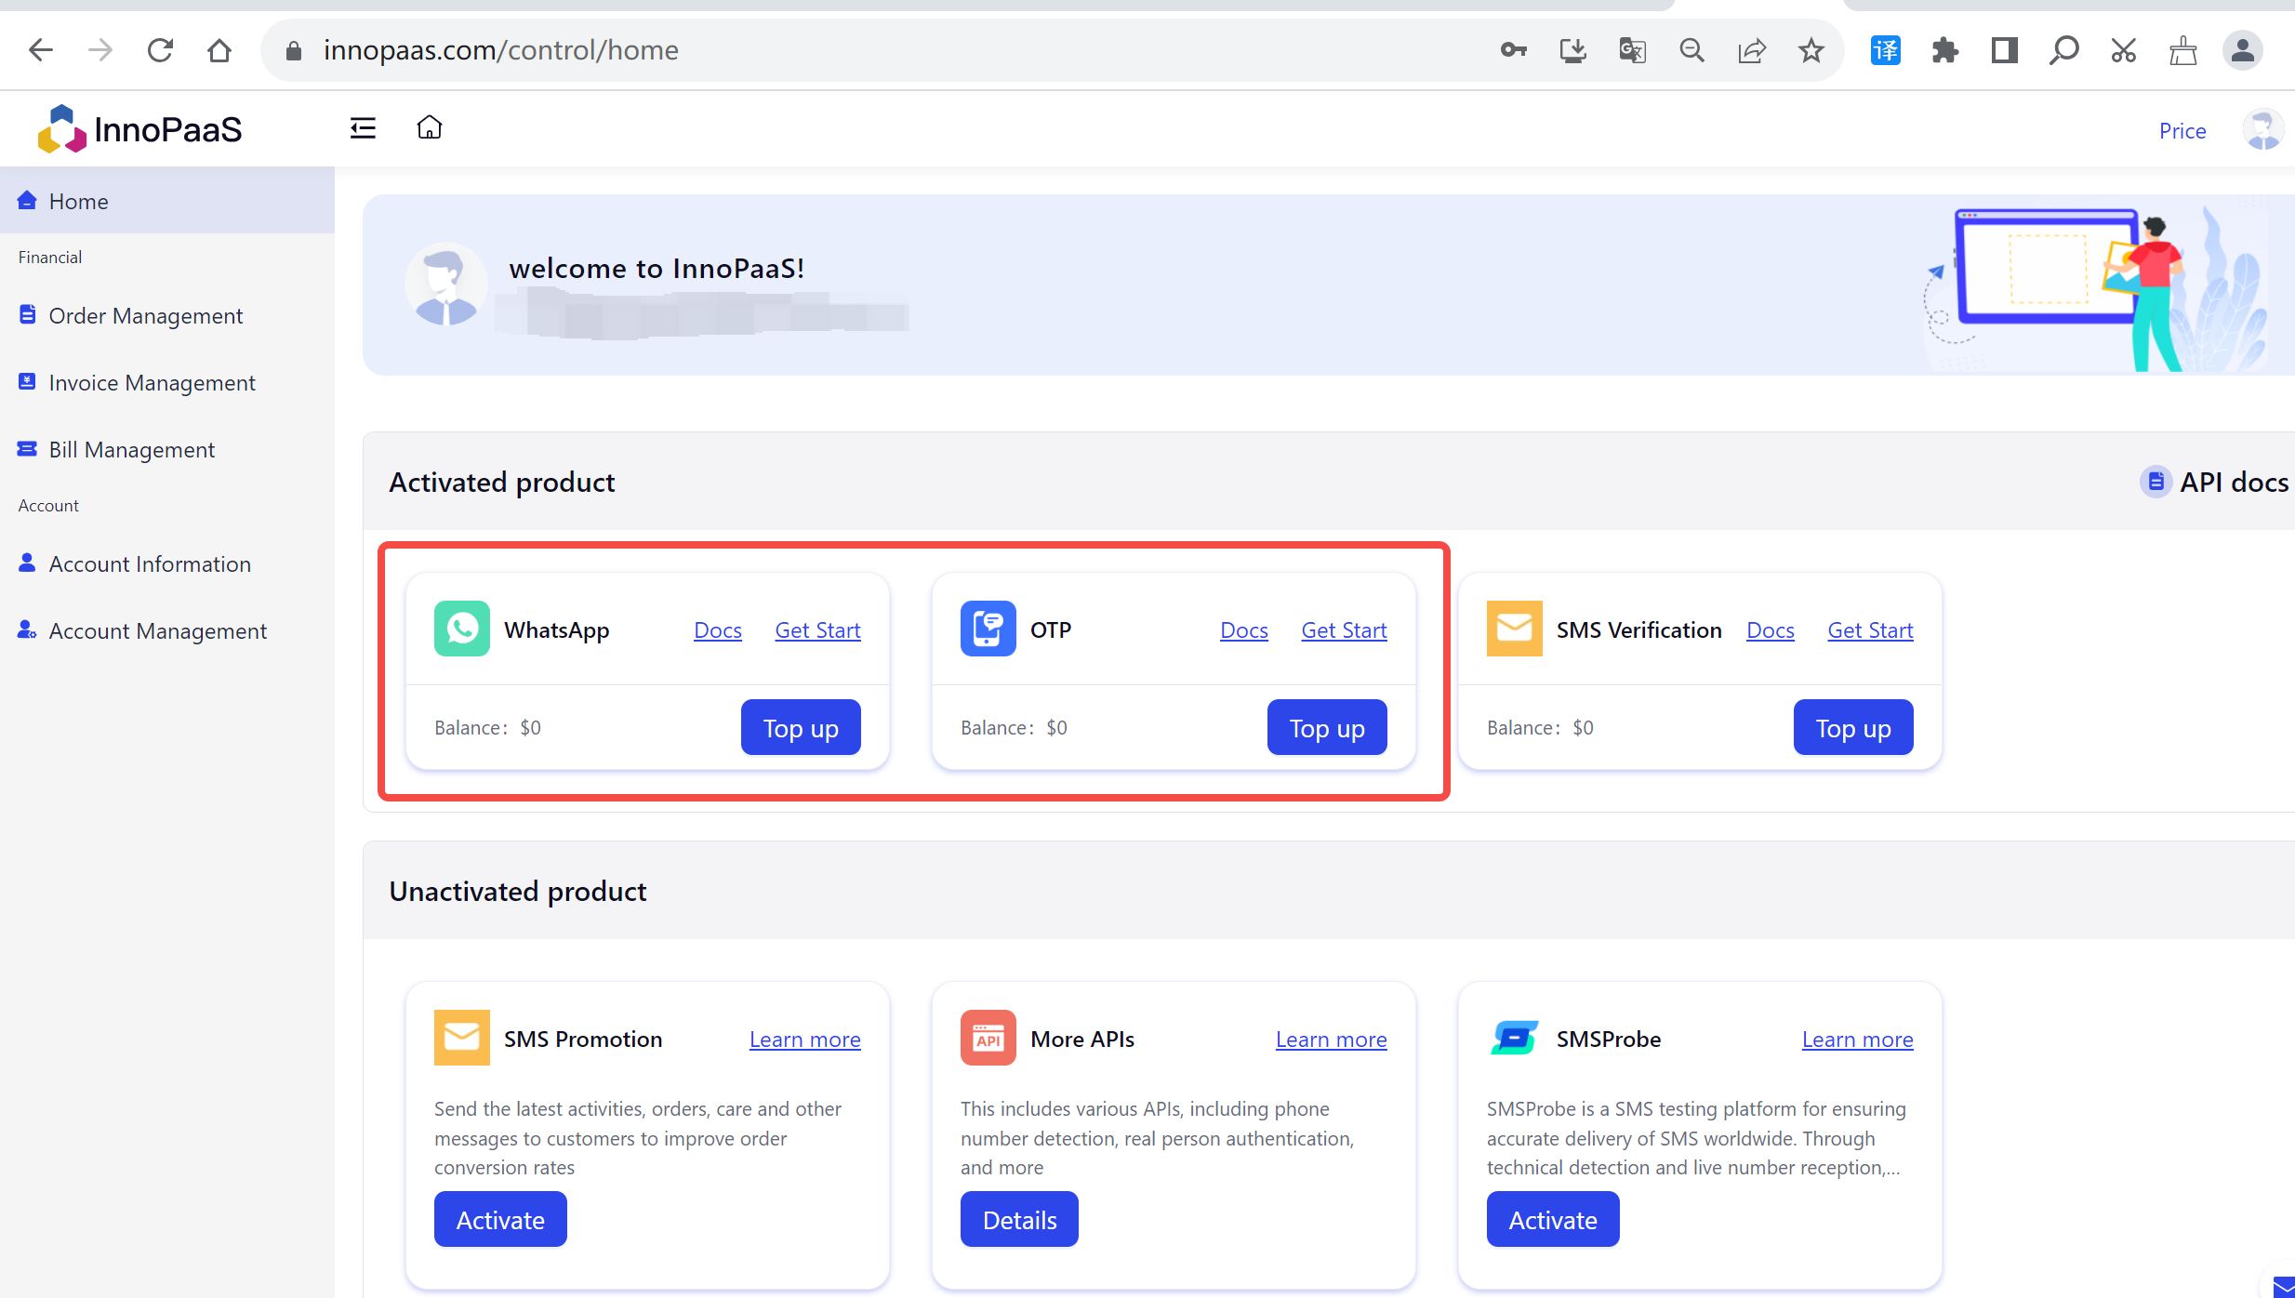Open OTP Docs link
Viewport: 2295px width, 1298px height.
click(x=1244, y=630)
